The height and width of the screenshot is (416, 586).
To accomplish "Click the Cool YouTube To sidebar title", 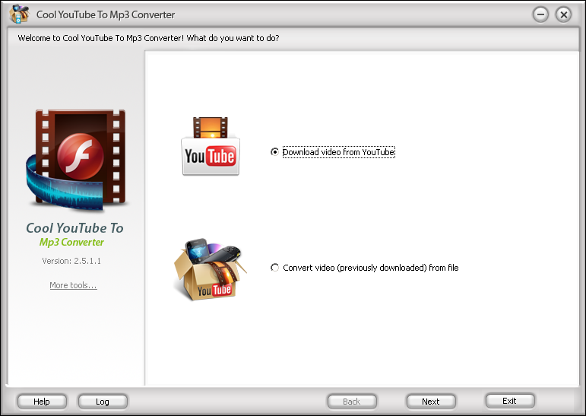I will [x=74, y=228].
